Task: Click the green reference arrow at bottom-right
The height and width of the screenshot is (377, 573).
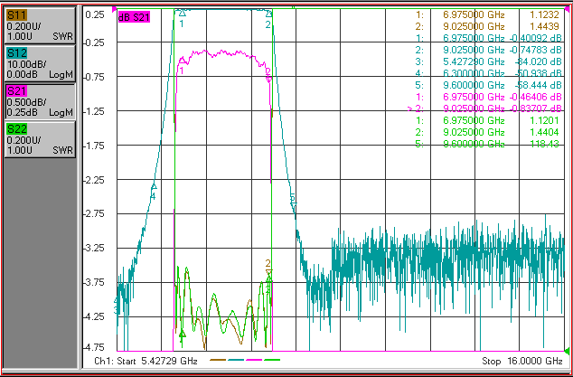Action: tap(567, 352)
